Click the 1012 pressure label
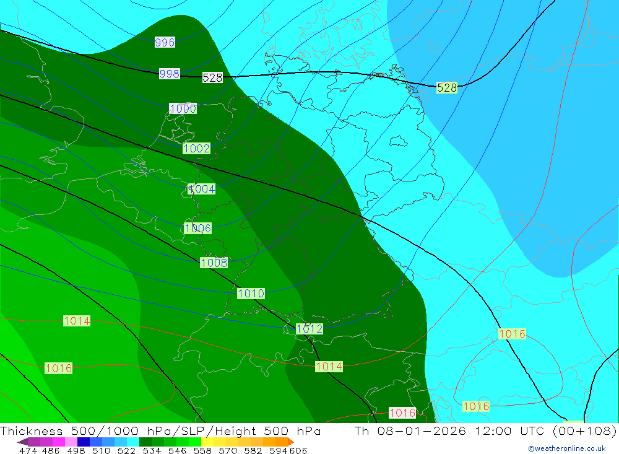 pyautogui.click(x=309, y=328)
